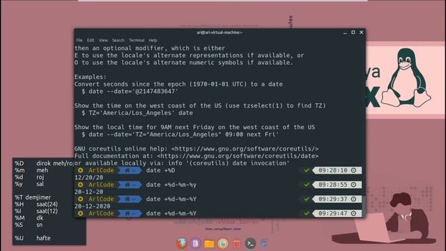The image size is (446, 251).
Task: Open the Edit menu in the terminal
Action: [91, 40]
